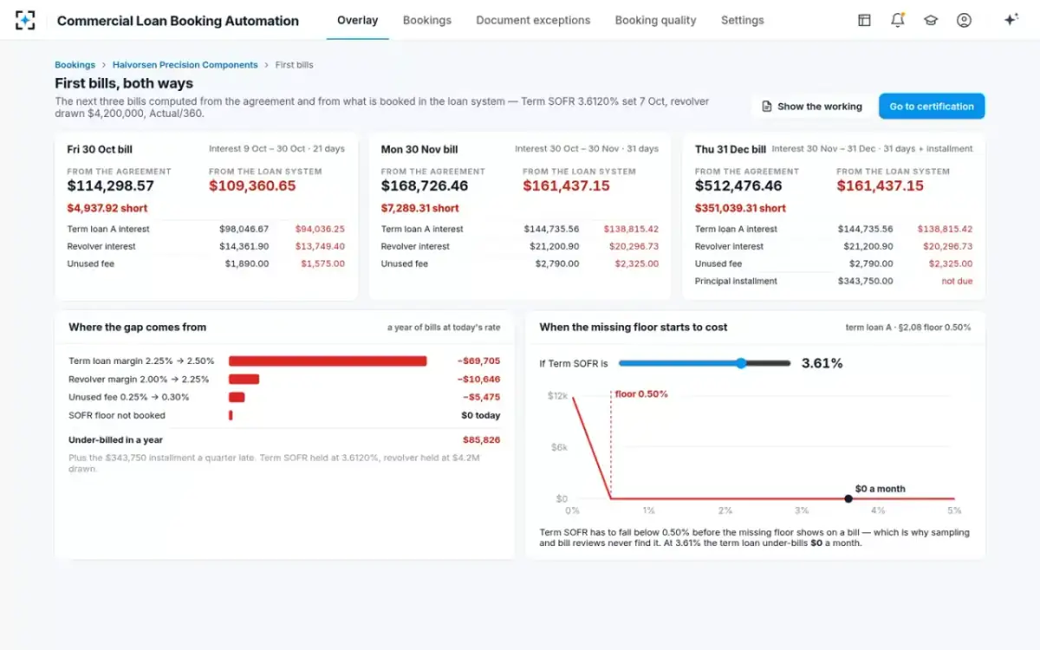Click the Fri 30 Oct bill heading
1040x650 pixels.
[x=100, y=149]
